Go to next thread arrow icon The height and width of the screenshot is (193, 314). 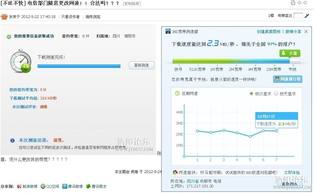coord(305,3)
